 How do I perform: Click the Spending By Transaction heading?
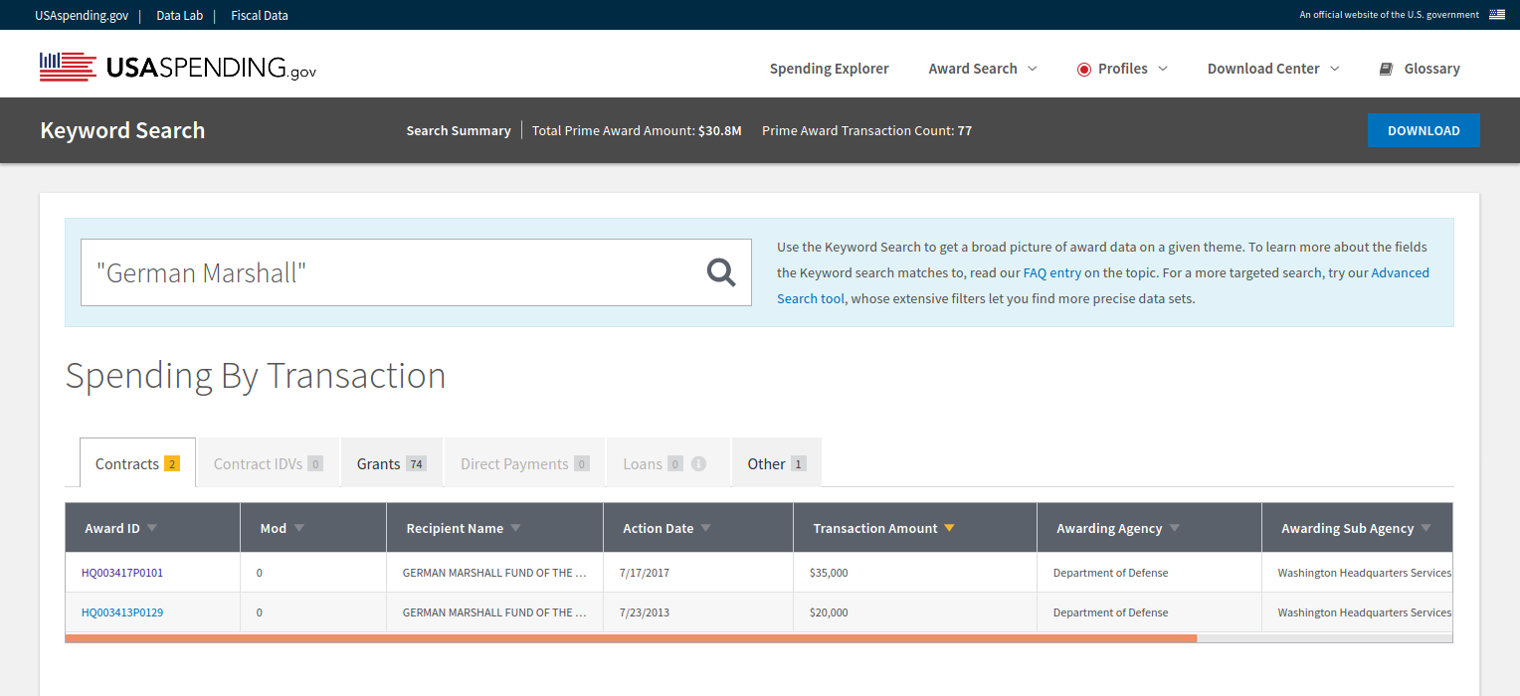[x=256, y=376]
